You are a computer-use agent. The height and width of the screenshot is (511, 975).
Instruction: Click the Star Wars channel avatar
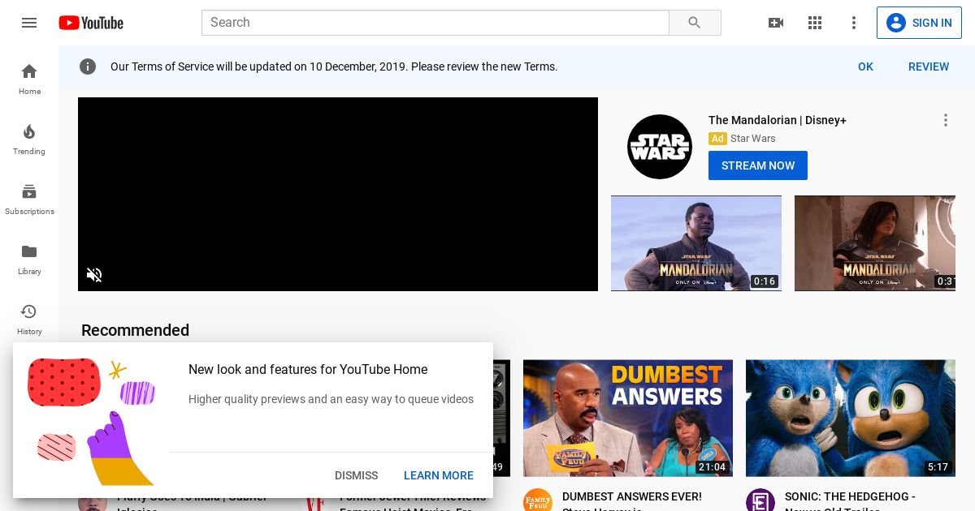point(660,147)
